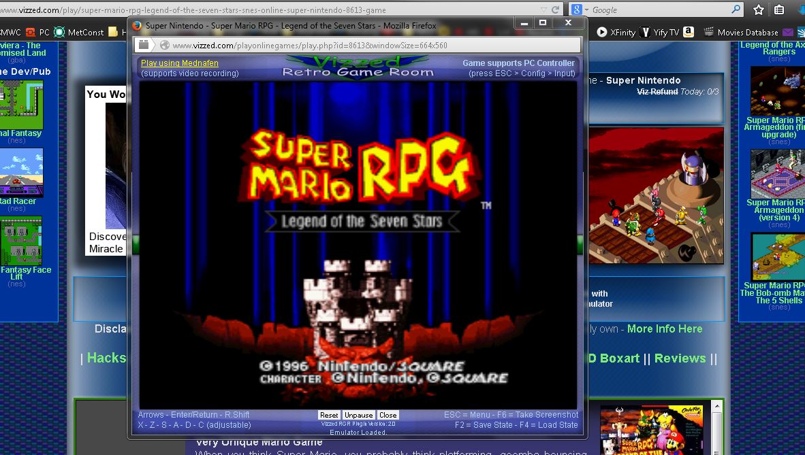Click the isometric Mario RPG screenshot image

click(x=656, y=195)
